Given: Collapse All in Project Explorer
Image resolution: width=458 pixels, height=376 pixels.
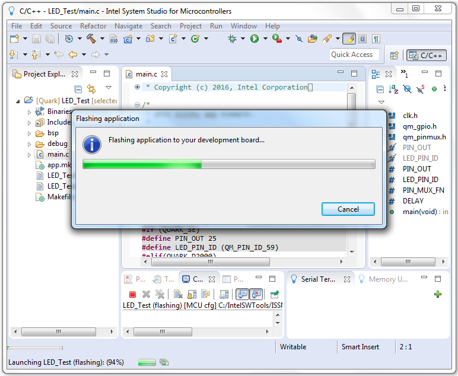Looking at the screenshot, I should point(78,88).
